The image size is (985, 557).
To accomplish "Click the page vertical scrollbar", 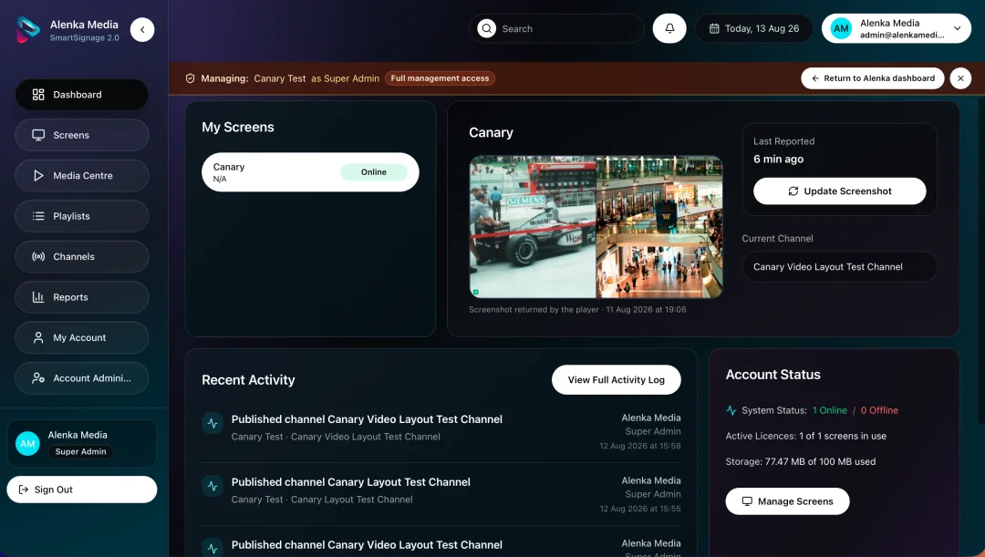I will coord(981,260).
